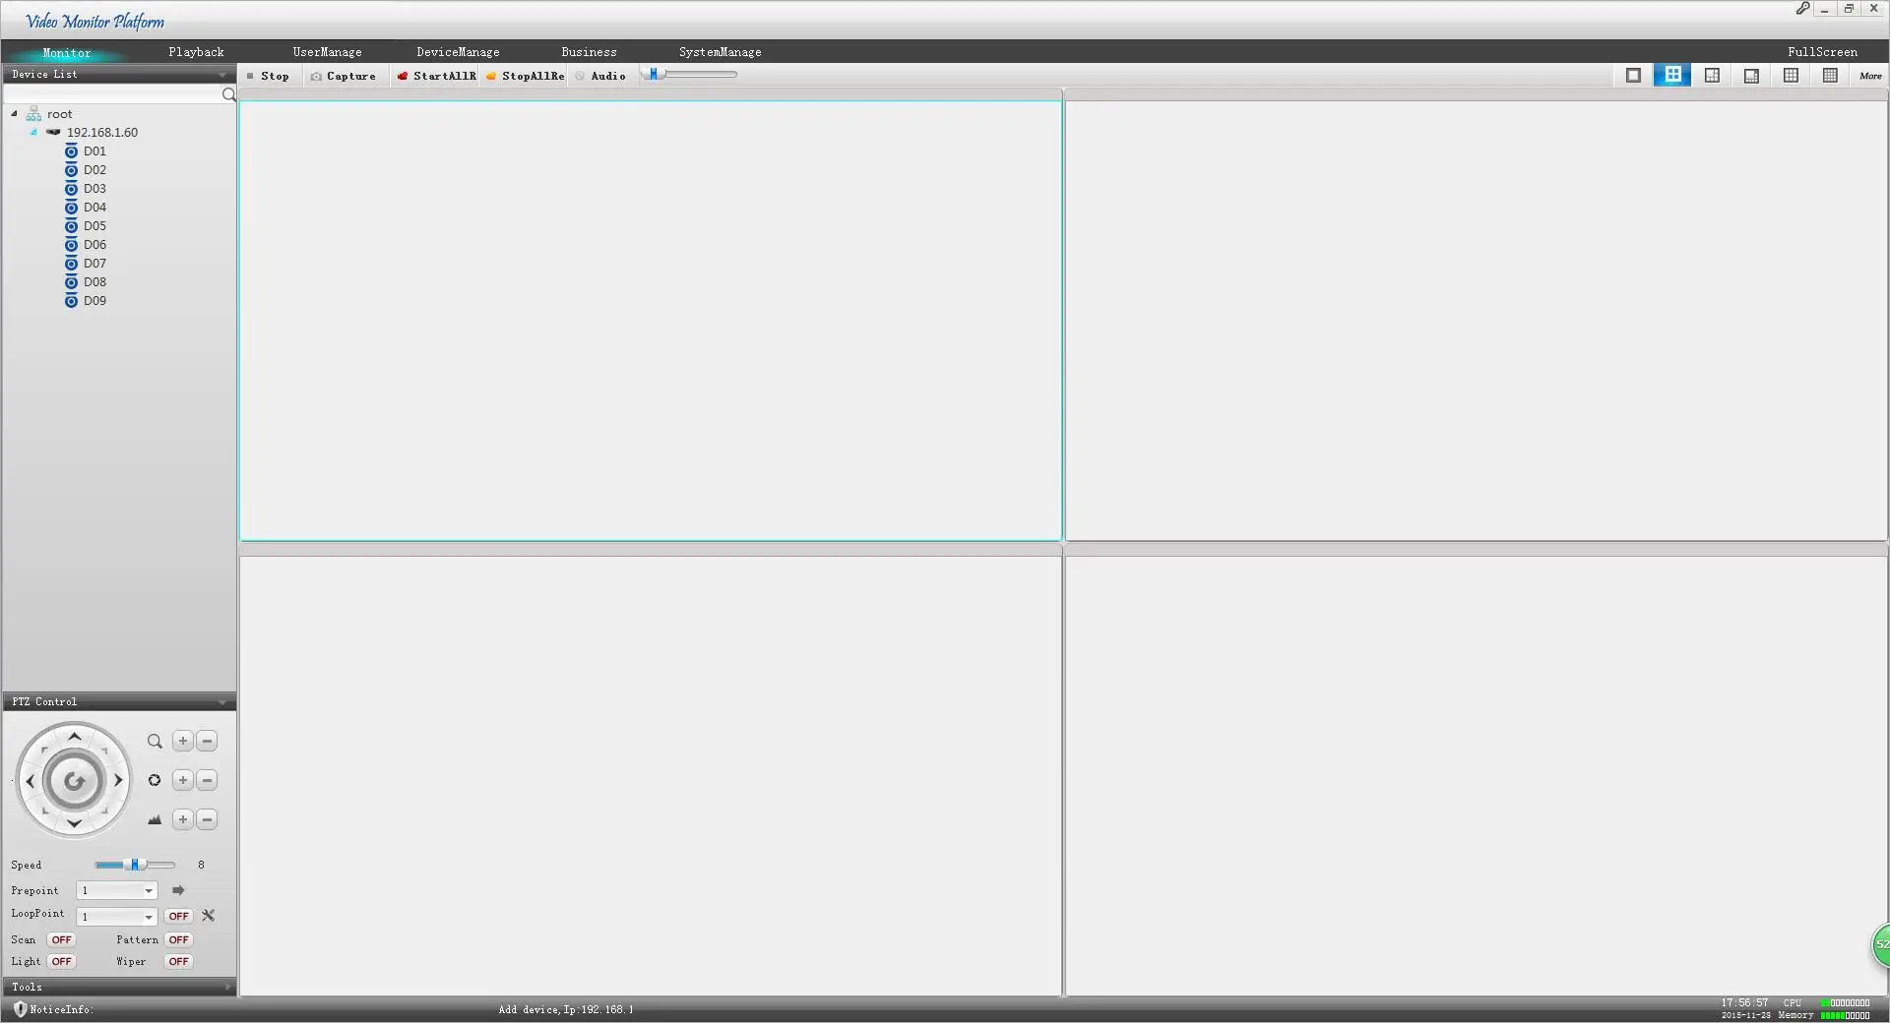1890x1023 pixels.
Task: Go to prepoint arrow button
Action: coord(178,890)
